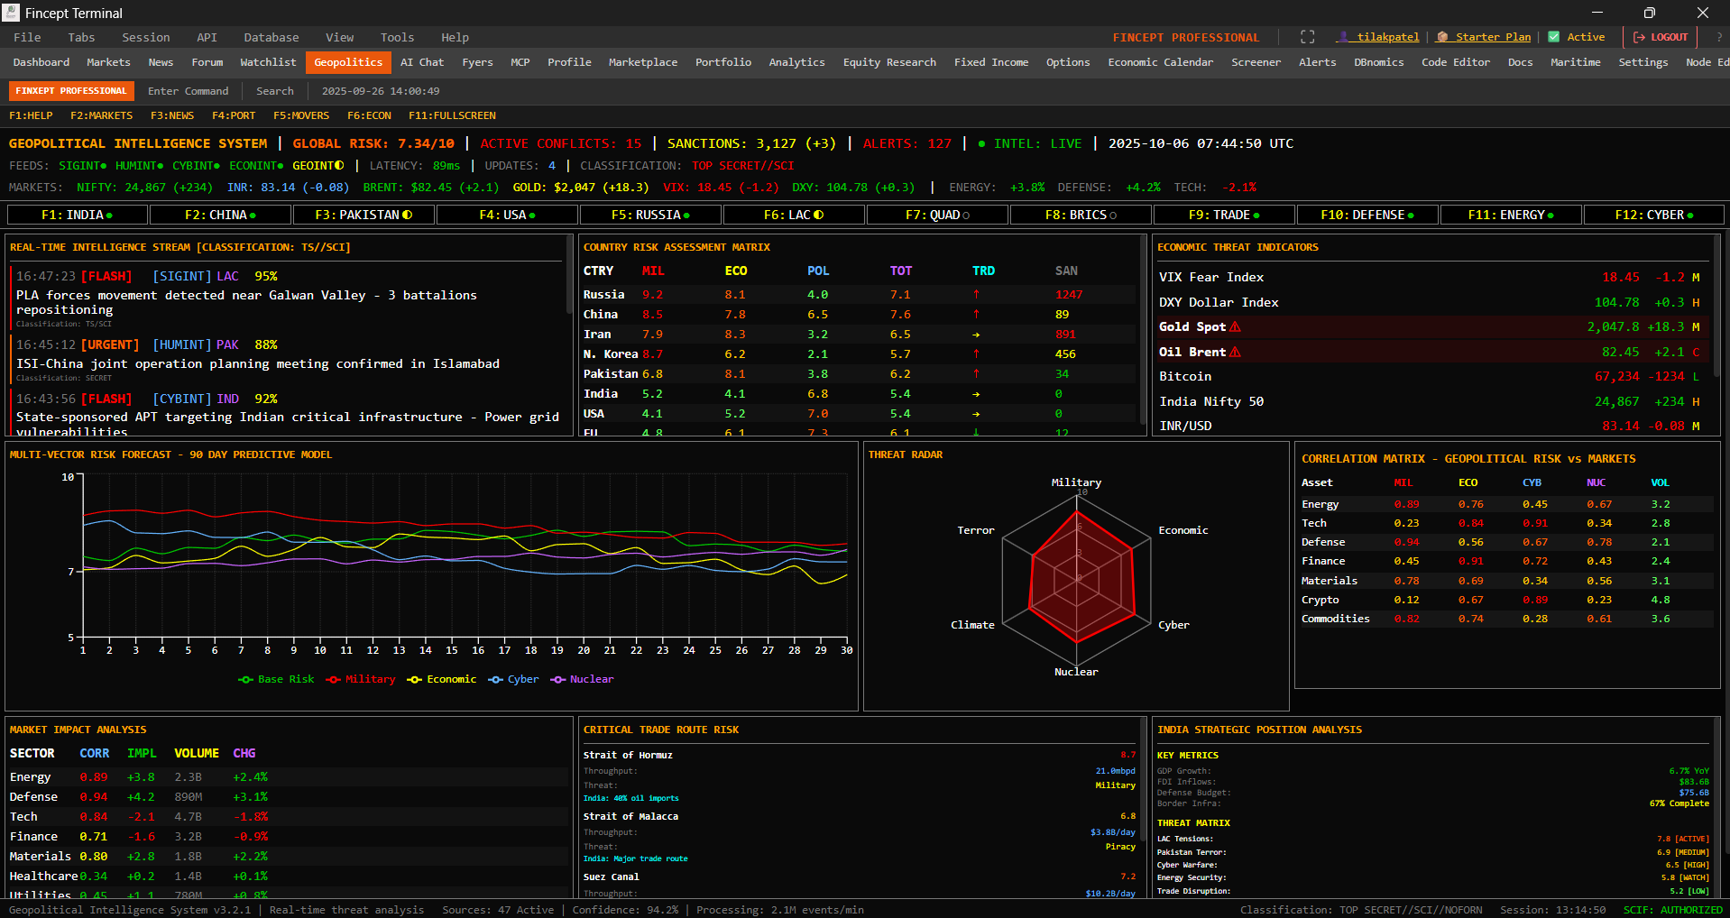Hide the Cyber series in forecast legend
1730x918 pixels.
(522, 679)
